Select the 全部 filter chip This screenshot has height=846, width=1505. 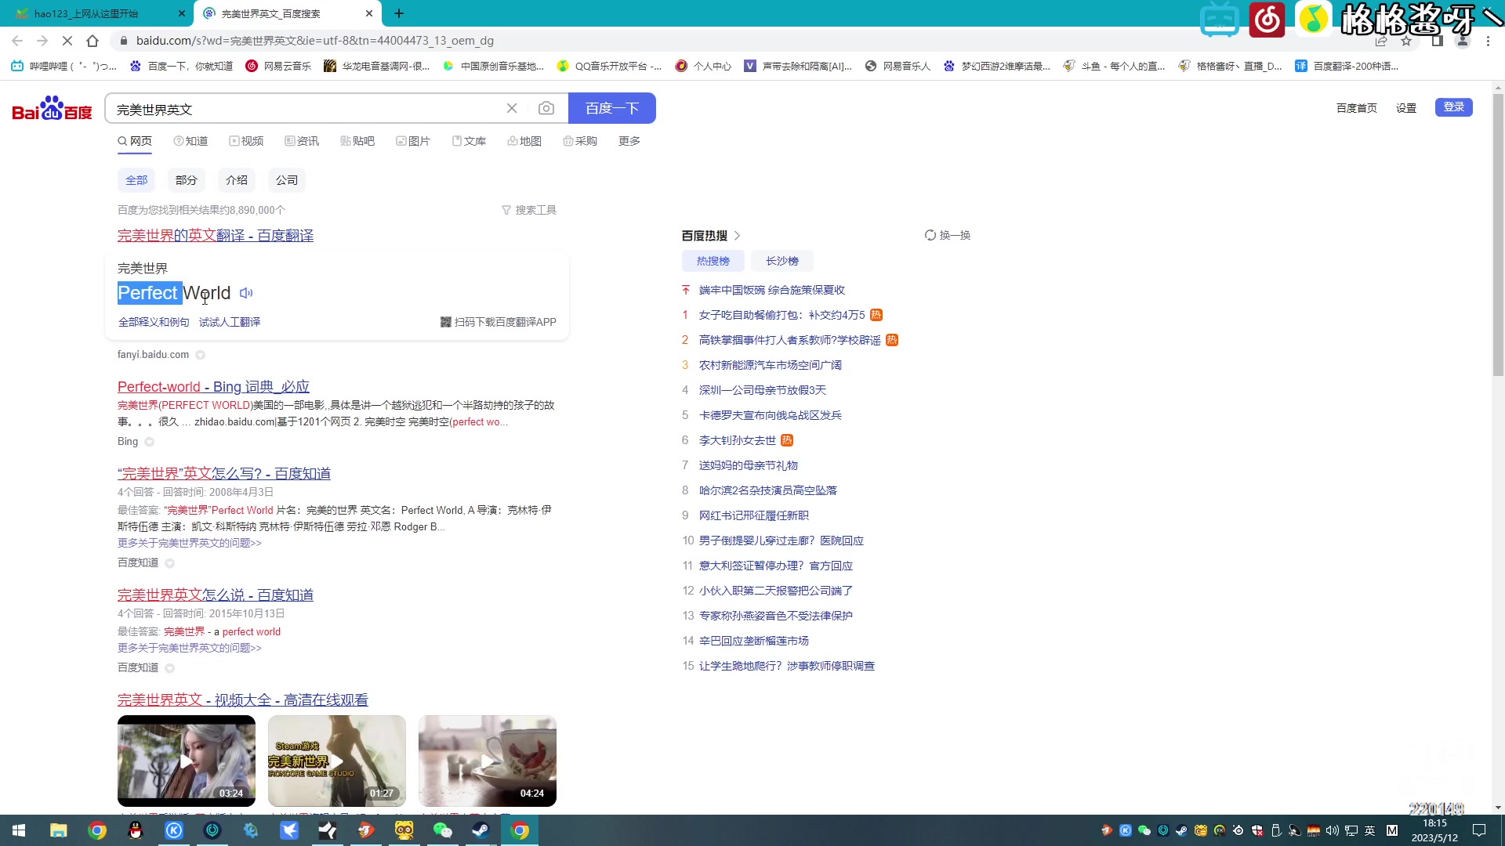click(x=136, y=180)
